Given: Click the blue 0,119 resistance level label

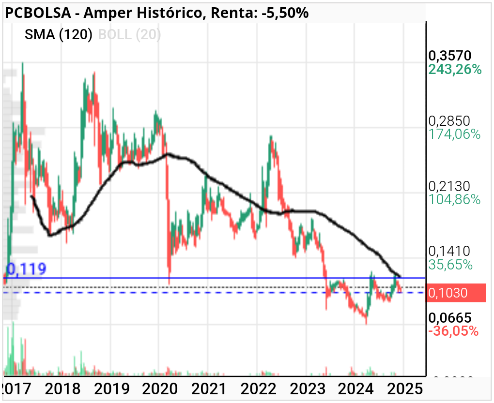Looking at the screenshot, I should pyautogui.click(x=27, y=269).
